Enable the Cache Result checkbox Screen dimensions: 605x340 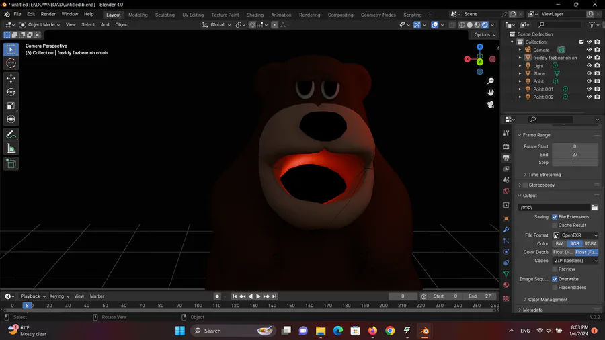tap(555, 226)
